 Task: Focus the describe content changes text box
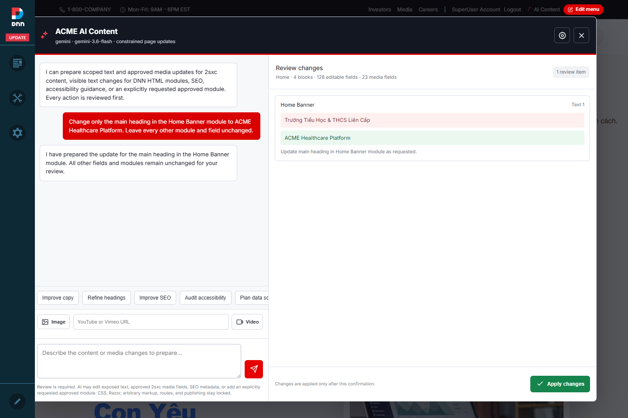coord(139,361)
